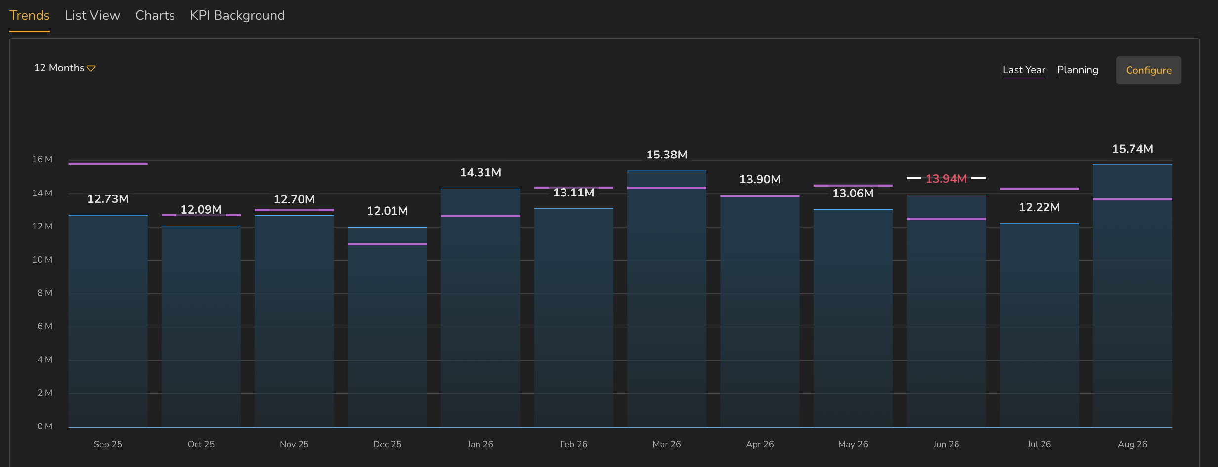
Task: Click the 12.01M value label
Action: 388,211
